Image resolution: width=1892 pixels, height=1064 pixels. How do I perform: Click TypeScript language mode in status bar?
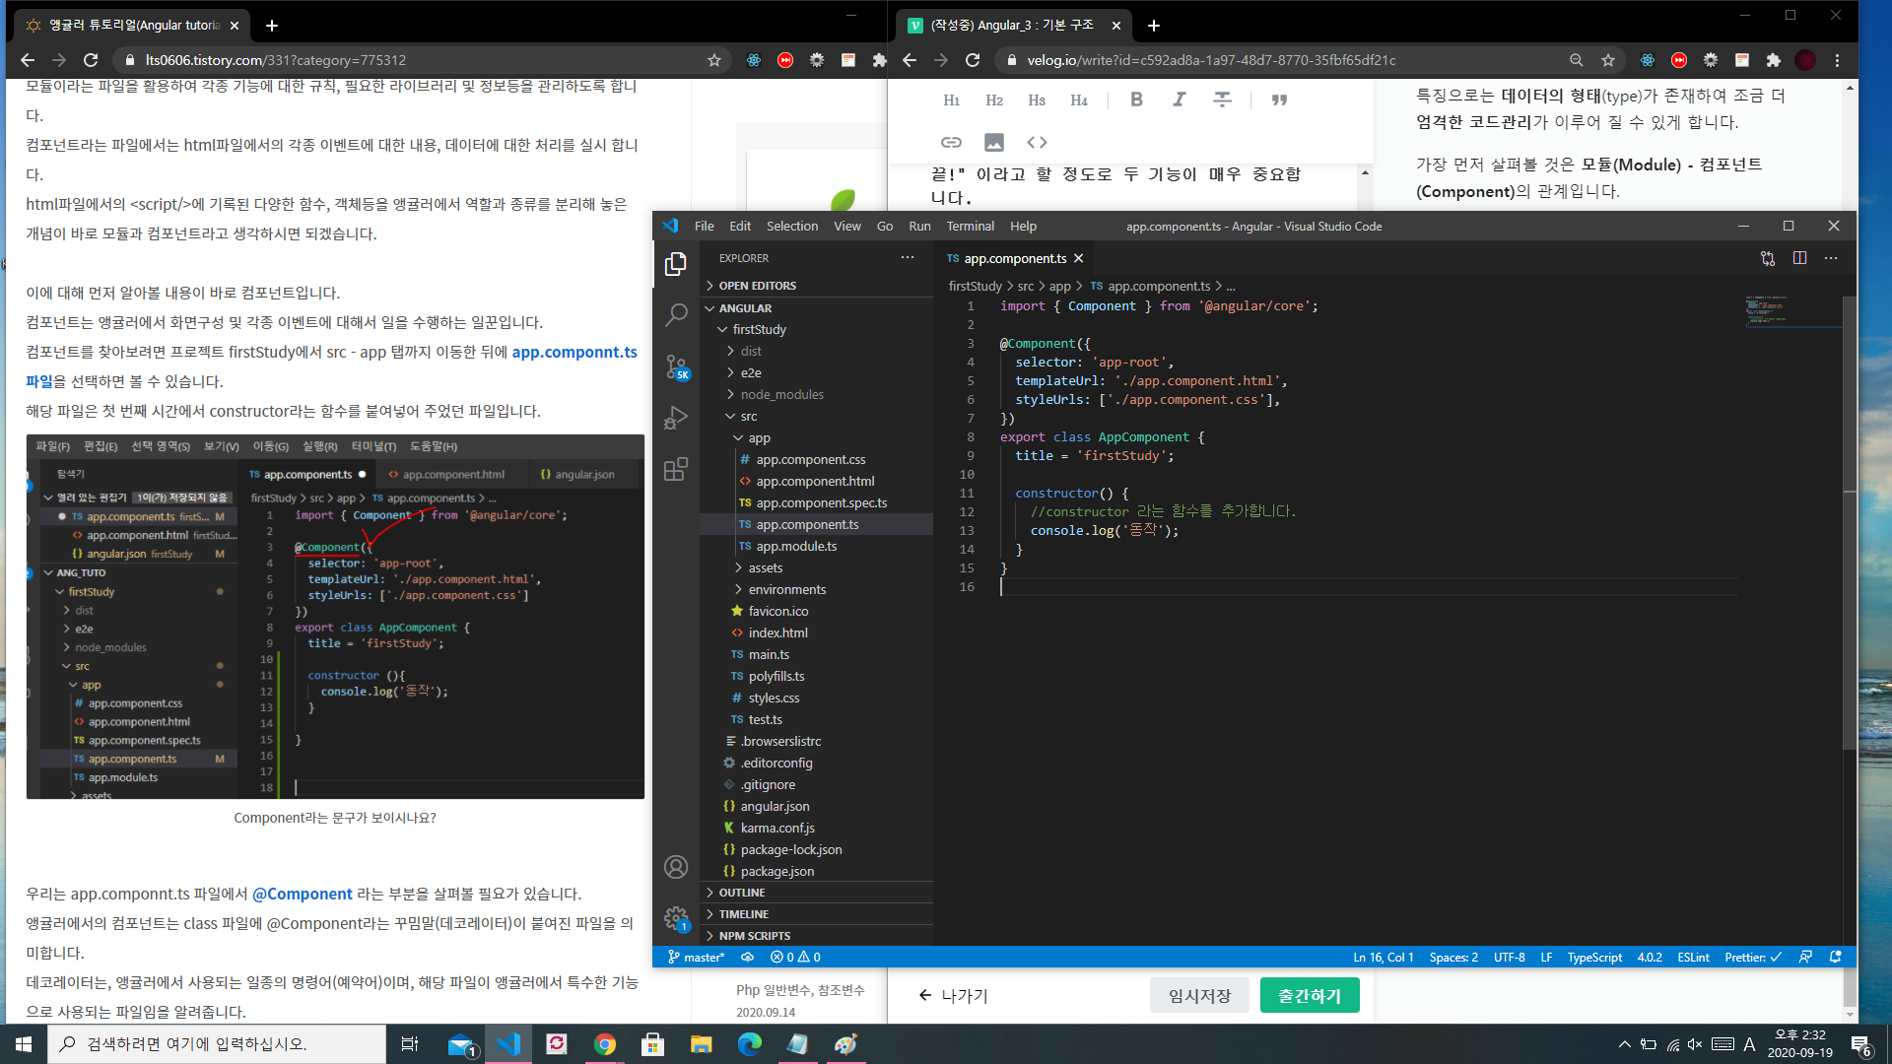click(x=1594, y=957)
